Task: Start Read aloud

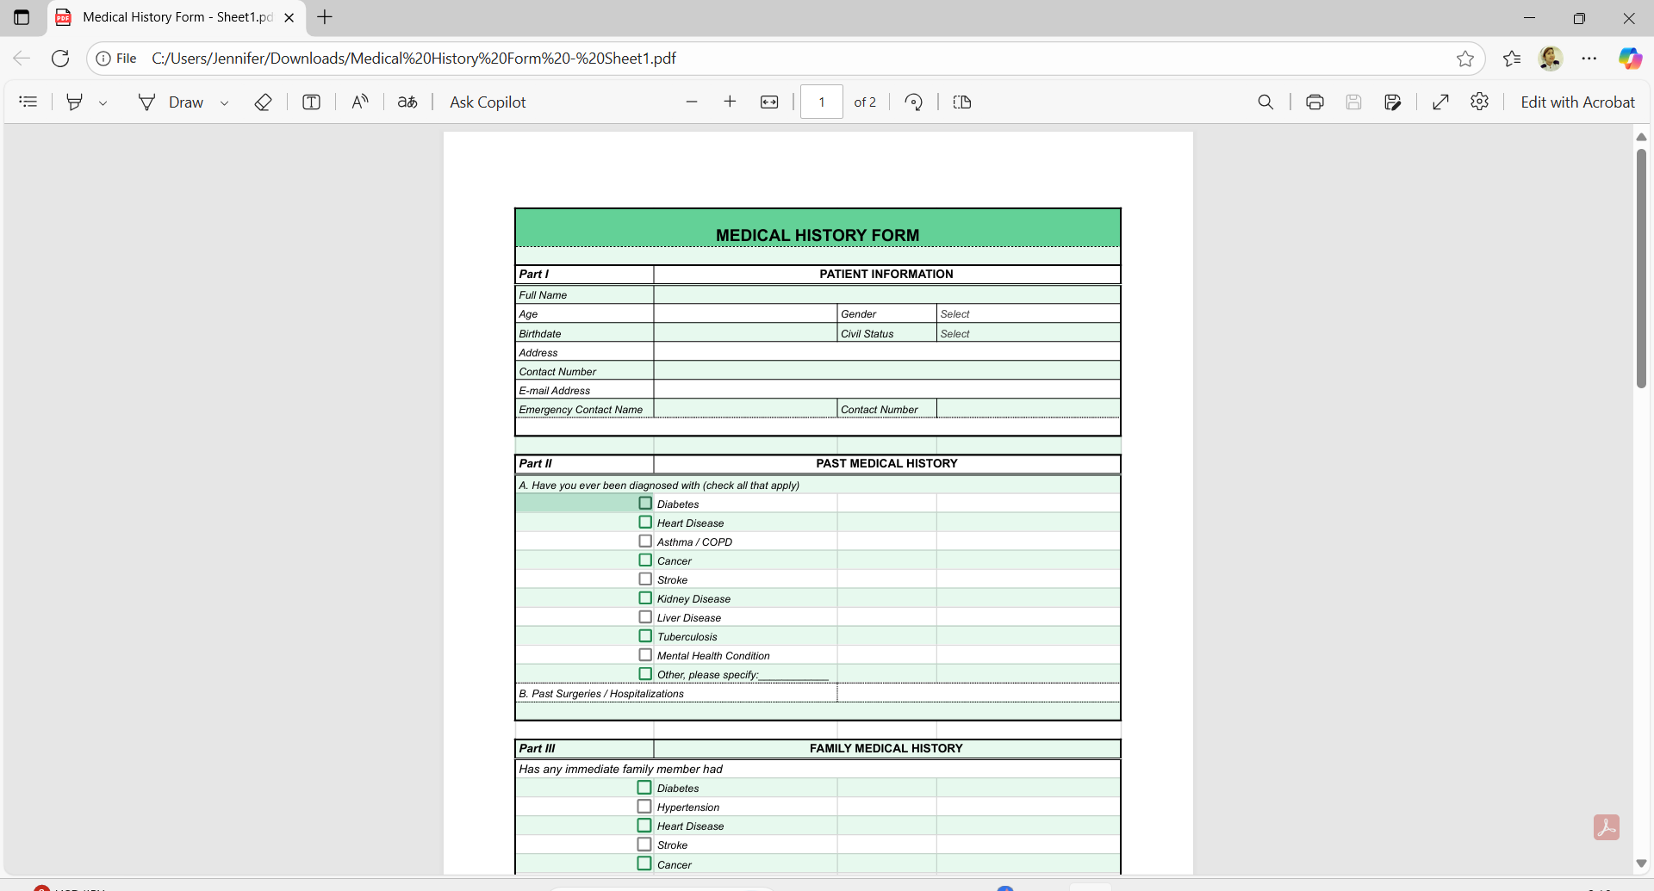Action: coord(360,102)
